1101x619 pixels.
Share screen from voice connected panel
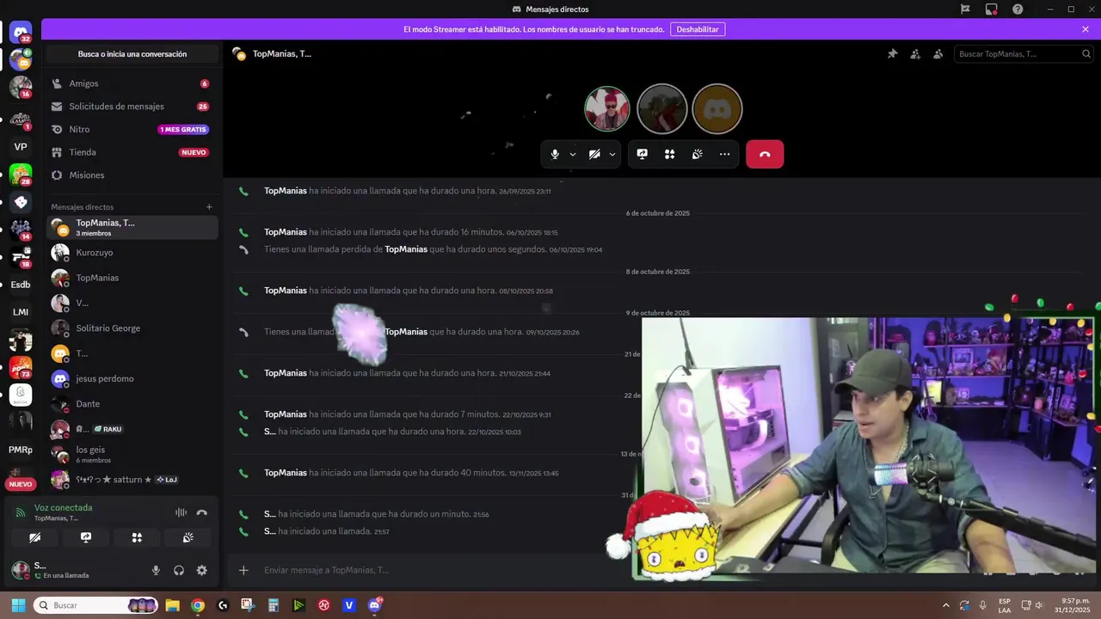pyautogui.click(x=86, y=537)
